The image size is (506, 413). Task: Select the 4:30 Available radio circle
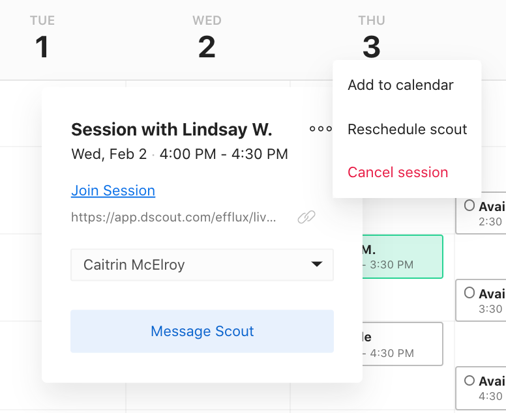pyautogui.click(x=469, y=380)
